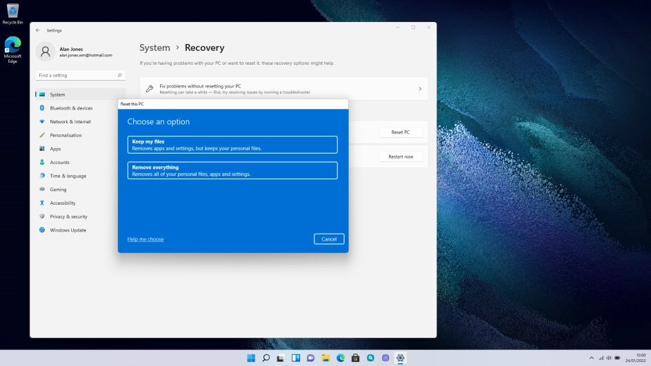The image size is (651, 366).
Task: Open the Windows Start menu
Action: tap(251, 358)
